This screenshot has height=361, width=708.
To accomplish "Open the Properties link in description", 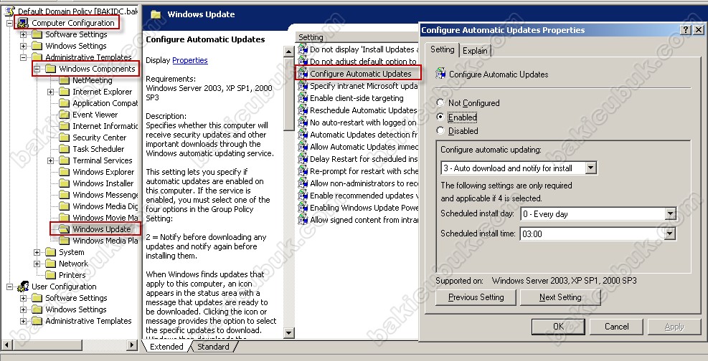I will pyautogui.click(x=190, y=60).
